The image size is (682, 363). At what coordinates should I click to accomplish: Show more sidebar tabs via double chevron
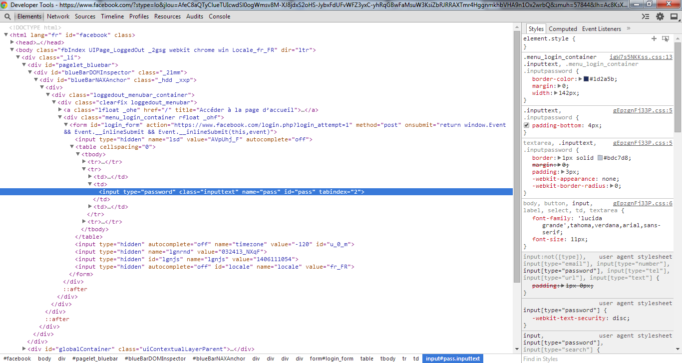629,28
